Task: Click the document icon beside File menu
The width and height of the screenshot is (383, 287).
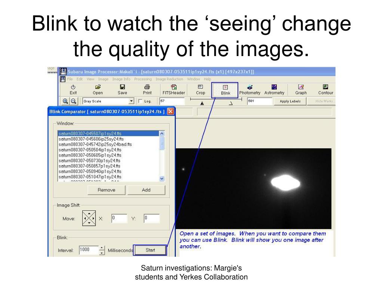Action: (x=63, y=79)
